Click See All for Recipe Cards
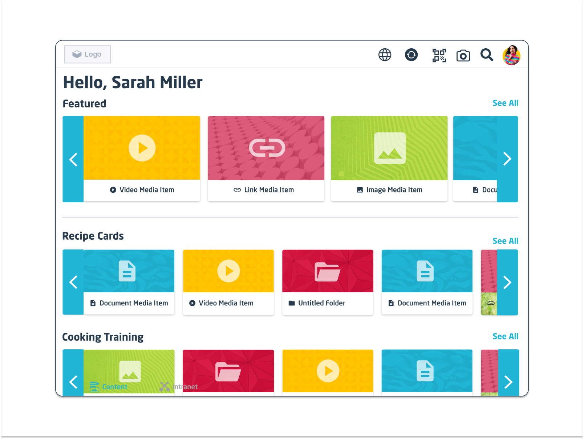 pos(505,241)
